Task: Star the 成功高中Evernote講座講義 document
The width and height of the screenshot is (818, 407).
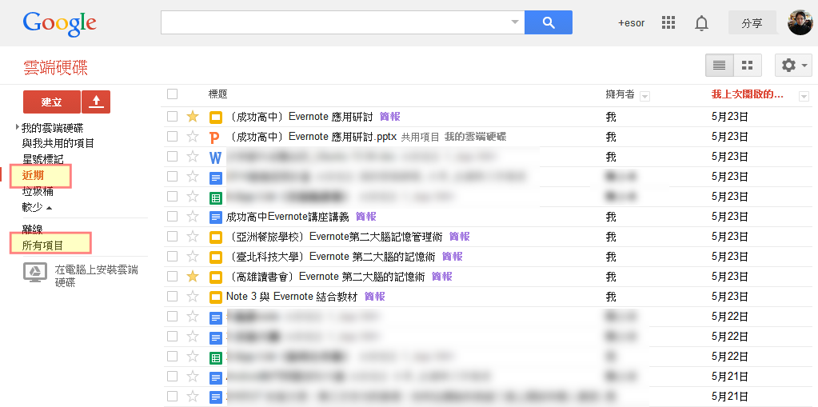Action: pos(193,217)
